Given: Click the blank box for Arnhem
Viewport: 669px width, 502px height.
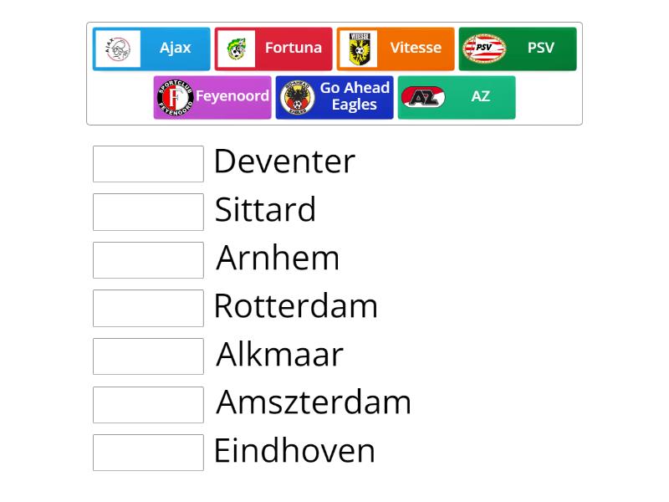Looking at the screenshot, I should tap(148, 260).
